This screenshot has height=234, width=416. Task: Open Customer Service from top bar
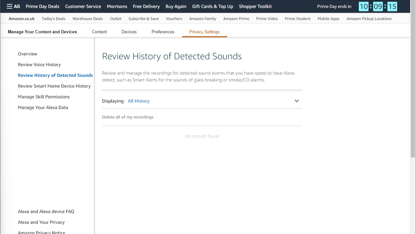(x=83, y=6)
